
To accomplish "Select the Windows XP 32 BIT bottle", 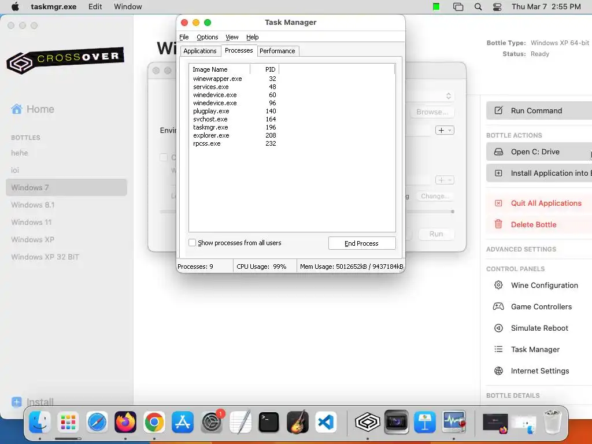I will (x=66, y=257).
